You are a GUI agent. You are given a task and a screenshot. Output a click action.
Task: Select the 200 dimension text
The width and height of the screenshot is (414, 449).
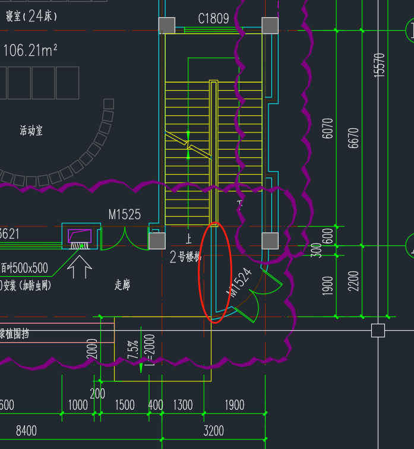coord(97,394)
